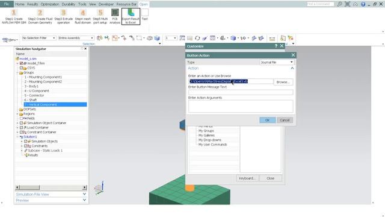Image resolution: width=385 pixels, height=217 pixels.
Task: Expand the Simulation File View panel
Action: [x=84, y=194]
